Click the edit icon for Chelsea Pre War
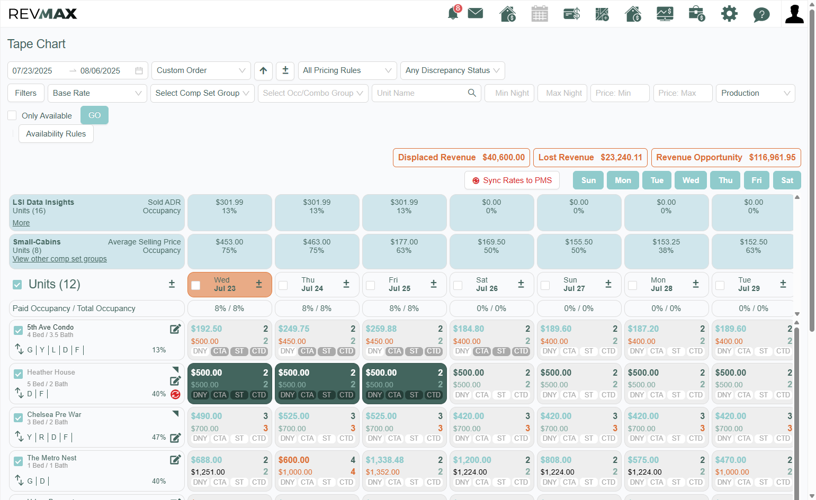816x500 pixels. [175, 438]
